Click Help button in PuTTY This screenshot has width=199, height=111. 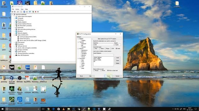tap(90, 76)
